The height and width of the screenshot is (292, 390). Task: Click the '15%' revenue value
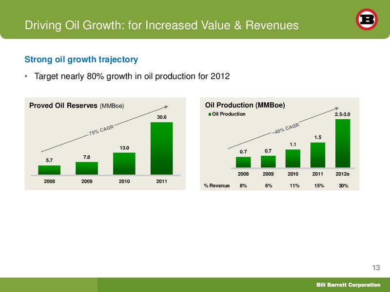[x=319, y=186]
